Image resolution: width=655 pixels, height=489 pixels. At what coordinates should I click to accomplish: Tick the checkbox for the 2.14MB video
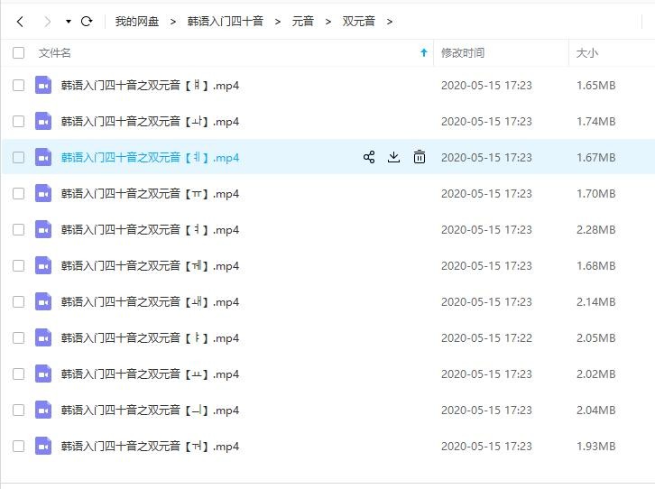pos(19,301)
